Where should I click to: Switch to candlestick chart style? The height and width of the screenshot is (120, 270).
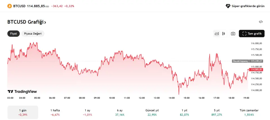click(x=224, y=34)
